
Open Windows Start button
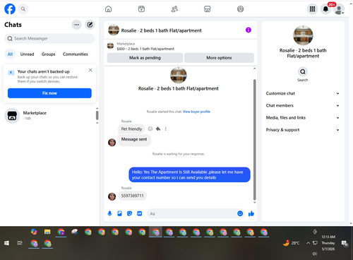[x=6, y=243]
